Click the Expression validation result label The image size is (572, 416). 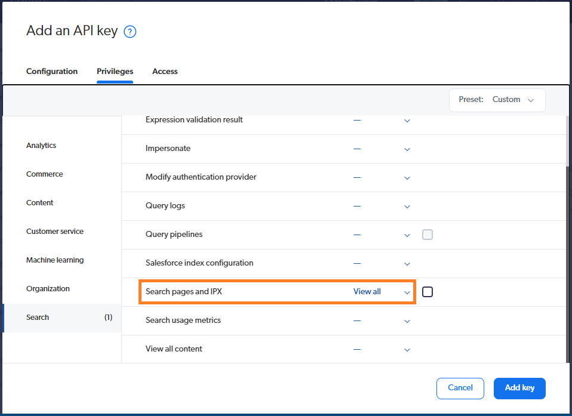click(x=194, y=119)
